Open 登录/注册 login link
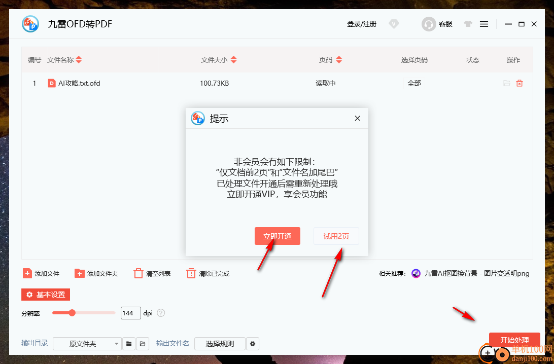Image resolution: width=554 pixels, height=364 pixels. point(361,24)
